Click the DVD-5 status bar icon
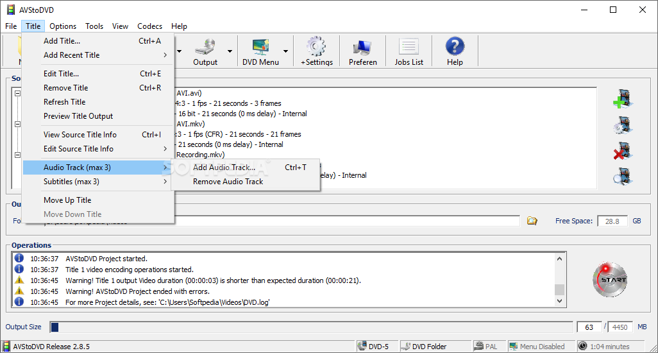This screenshot has width=658, height=353. pyautogui.click(x=362, y=347)
